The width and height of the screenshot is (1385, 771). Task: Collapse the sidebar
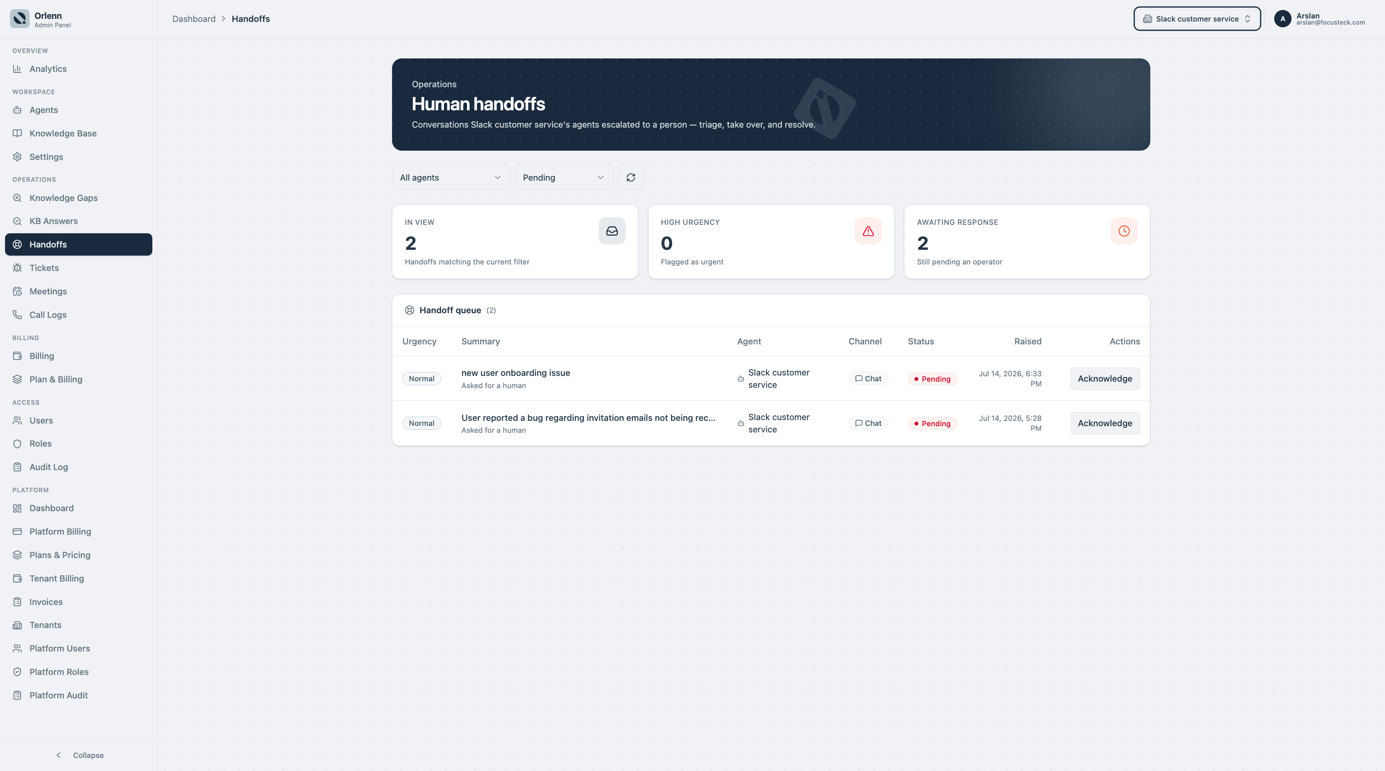[80, 755]
